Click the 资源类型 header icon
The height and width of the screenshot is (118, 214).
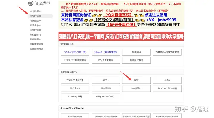31,3
